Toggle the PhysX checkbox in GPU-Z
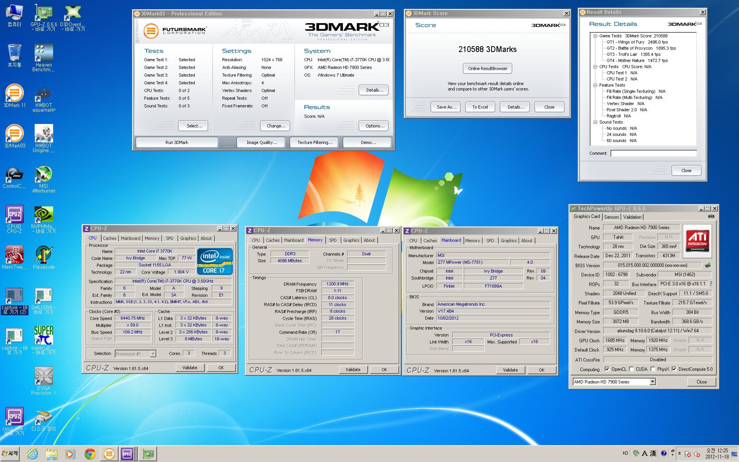Image resolution: width=739 pixels, height=462 pixels. click(x=653, y=369)
